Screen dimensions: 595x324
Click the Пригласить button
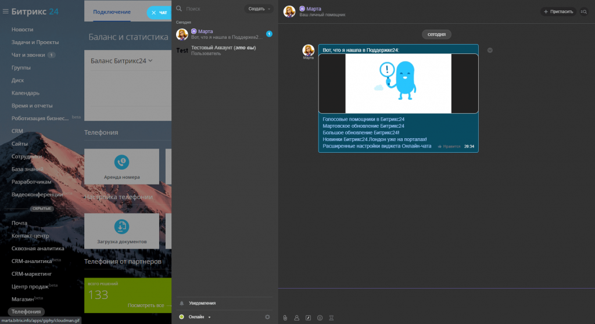[x=558, y=12]
